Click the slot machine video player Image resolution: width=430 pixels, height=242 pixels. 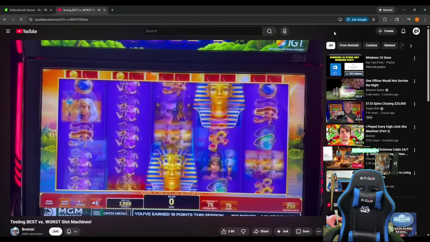coord(167,128)
